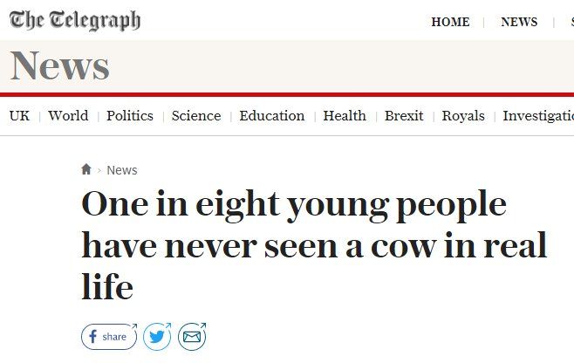Go to the Royals section
Image resolution: width=574 pixels, height=363 pixels.
coord(463,116)
